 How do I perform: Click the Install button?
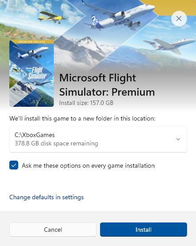tap(144, 230)
